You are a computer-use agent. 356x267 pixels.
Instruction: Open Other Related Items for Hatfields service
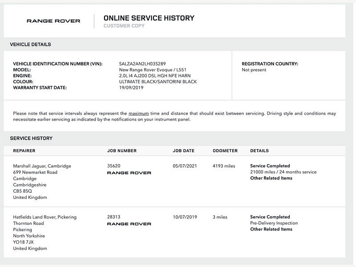pyautogui.click(x=271, y=229)
